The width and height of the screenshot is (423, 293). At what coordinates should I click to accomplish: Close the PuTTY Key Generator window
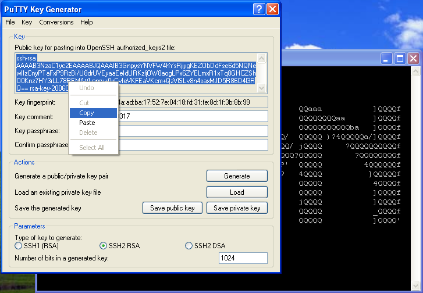click(272, 9)
